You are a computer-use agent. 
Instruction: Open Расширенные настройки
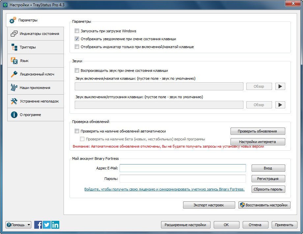pos(185,225)
